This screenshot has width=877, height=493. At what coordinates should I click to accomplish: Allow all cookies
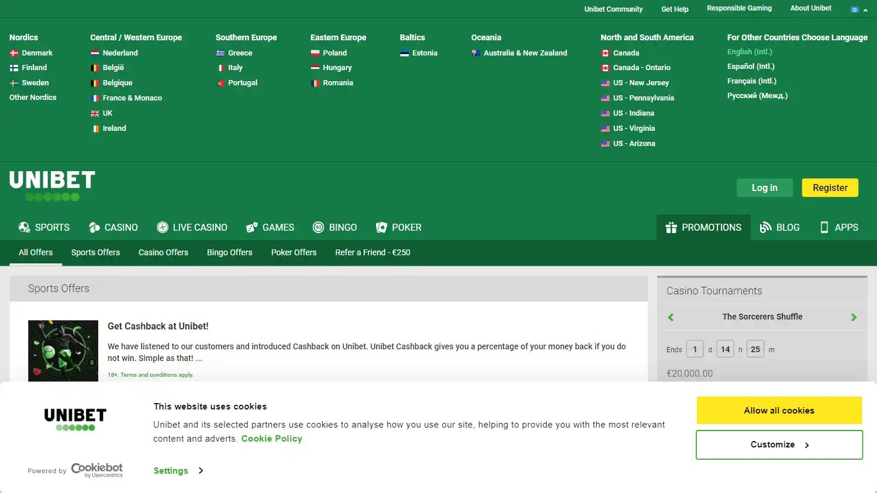(x=779, y=411)
